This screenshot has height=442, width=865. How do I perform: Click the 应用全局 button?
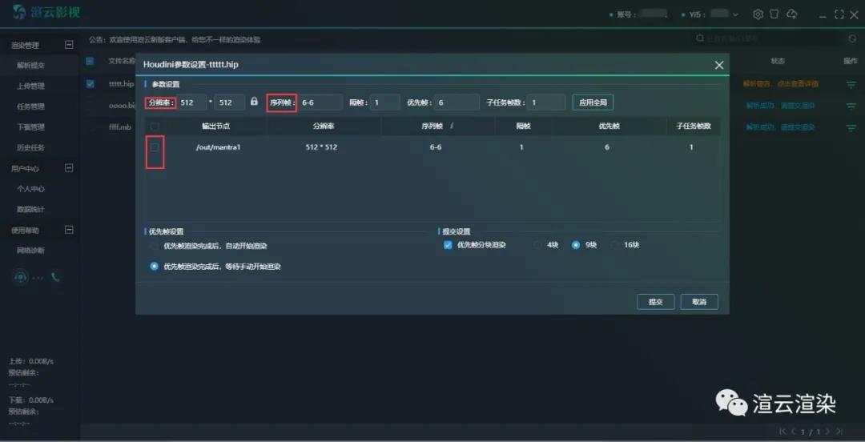(593, 102)
